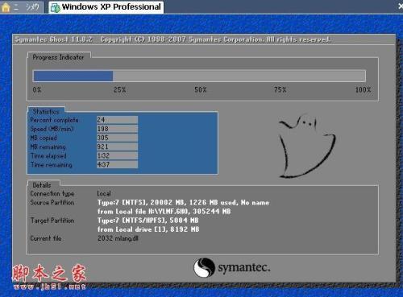
Task: Click the Symantec Ghost title bar
Action: (x=204, y=39)
